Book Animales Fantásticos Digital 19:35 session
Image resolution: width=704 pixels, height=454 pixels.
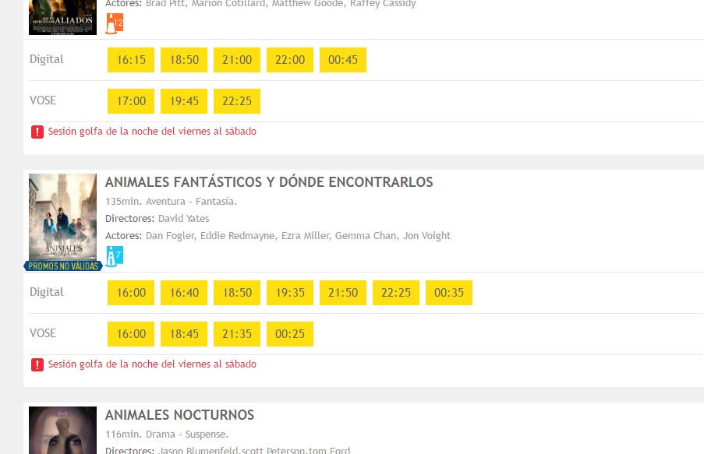click(290, 293)
